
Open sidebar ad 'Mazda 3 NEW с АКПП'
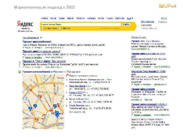tap(147, 119)
